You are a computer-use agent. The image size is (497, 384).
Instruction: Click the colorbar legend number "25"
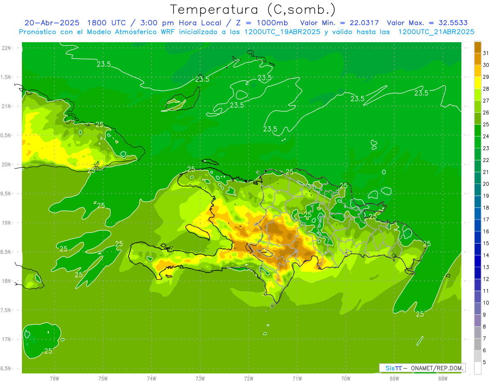click(486, 124)
